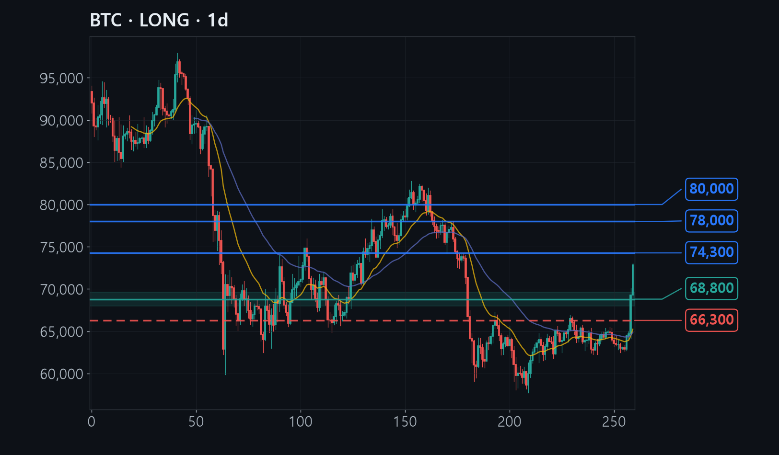The width and height of the screenshot is (779, 455).
Task: Click the 200 x-axis tick label
Action: click(510, 422)
